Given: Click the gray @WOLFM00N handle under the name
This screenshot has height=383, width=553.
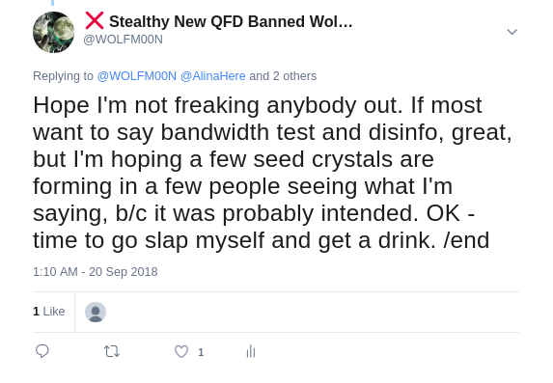Looking at the screenshot, I should (124, 40).
